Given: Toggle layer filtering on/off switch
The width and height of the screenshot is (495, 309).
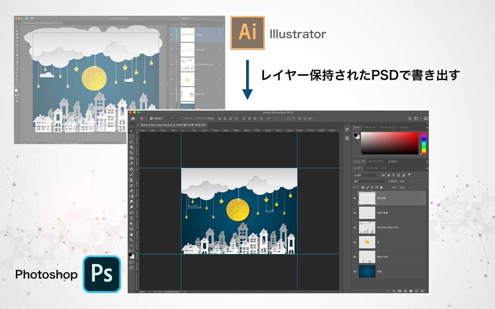Looking at the screenshot, I should 409,175.
